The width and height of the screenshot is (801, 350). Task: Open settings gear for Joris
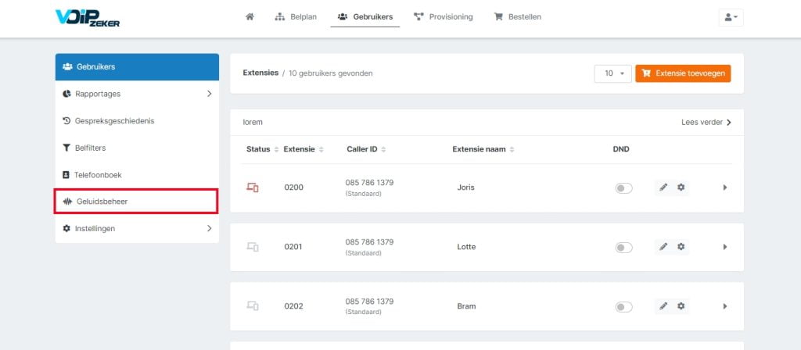click(681, 187)
